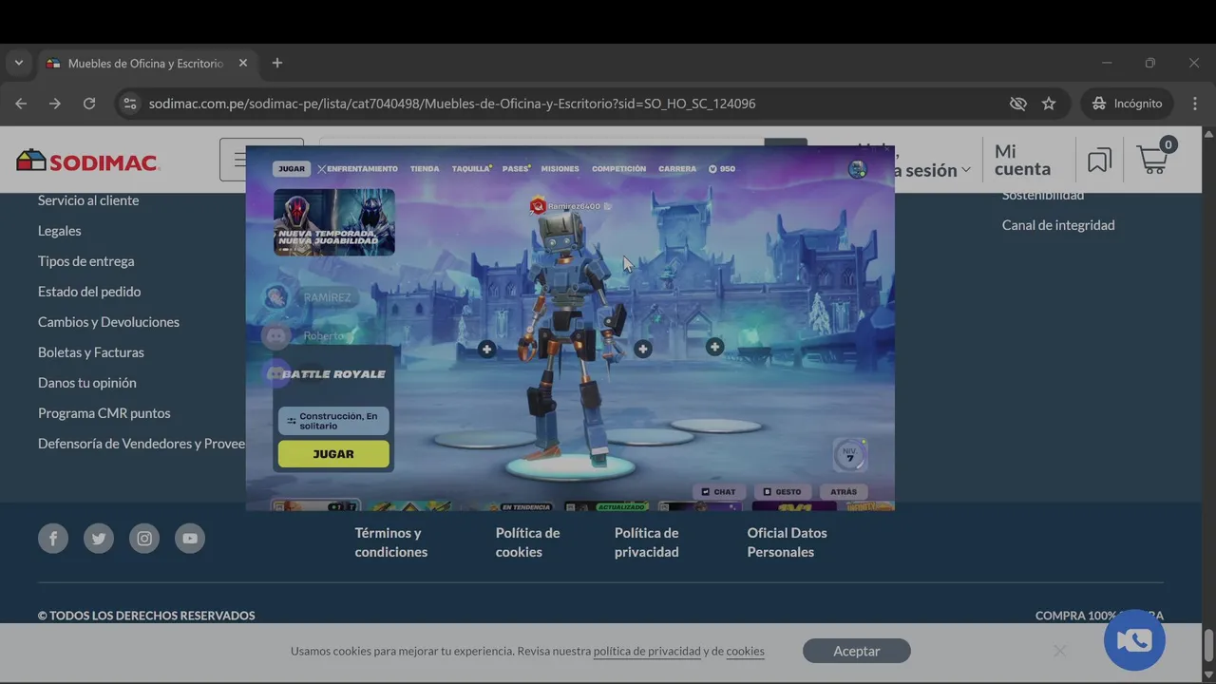Expand the iniciar sesión dropdown chevron
The image size is (1216, 684).
(966, 170)
